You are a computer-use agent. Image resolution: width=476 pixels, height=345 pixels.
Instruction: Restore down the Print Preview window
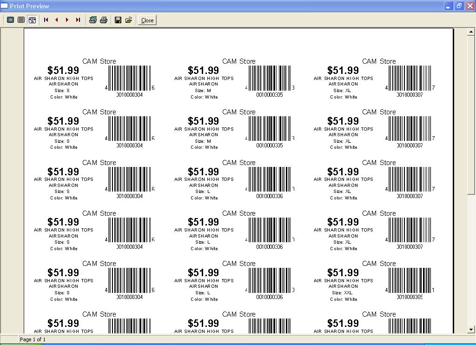click(459, 6)
